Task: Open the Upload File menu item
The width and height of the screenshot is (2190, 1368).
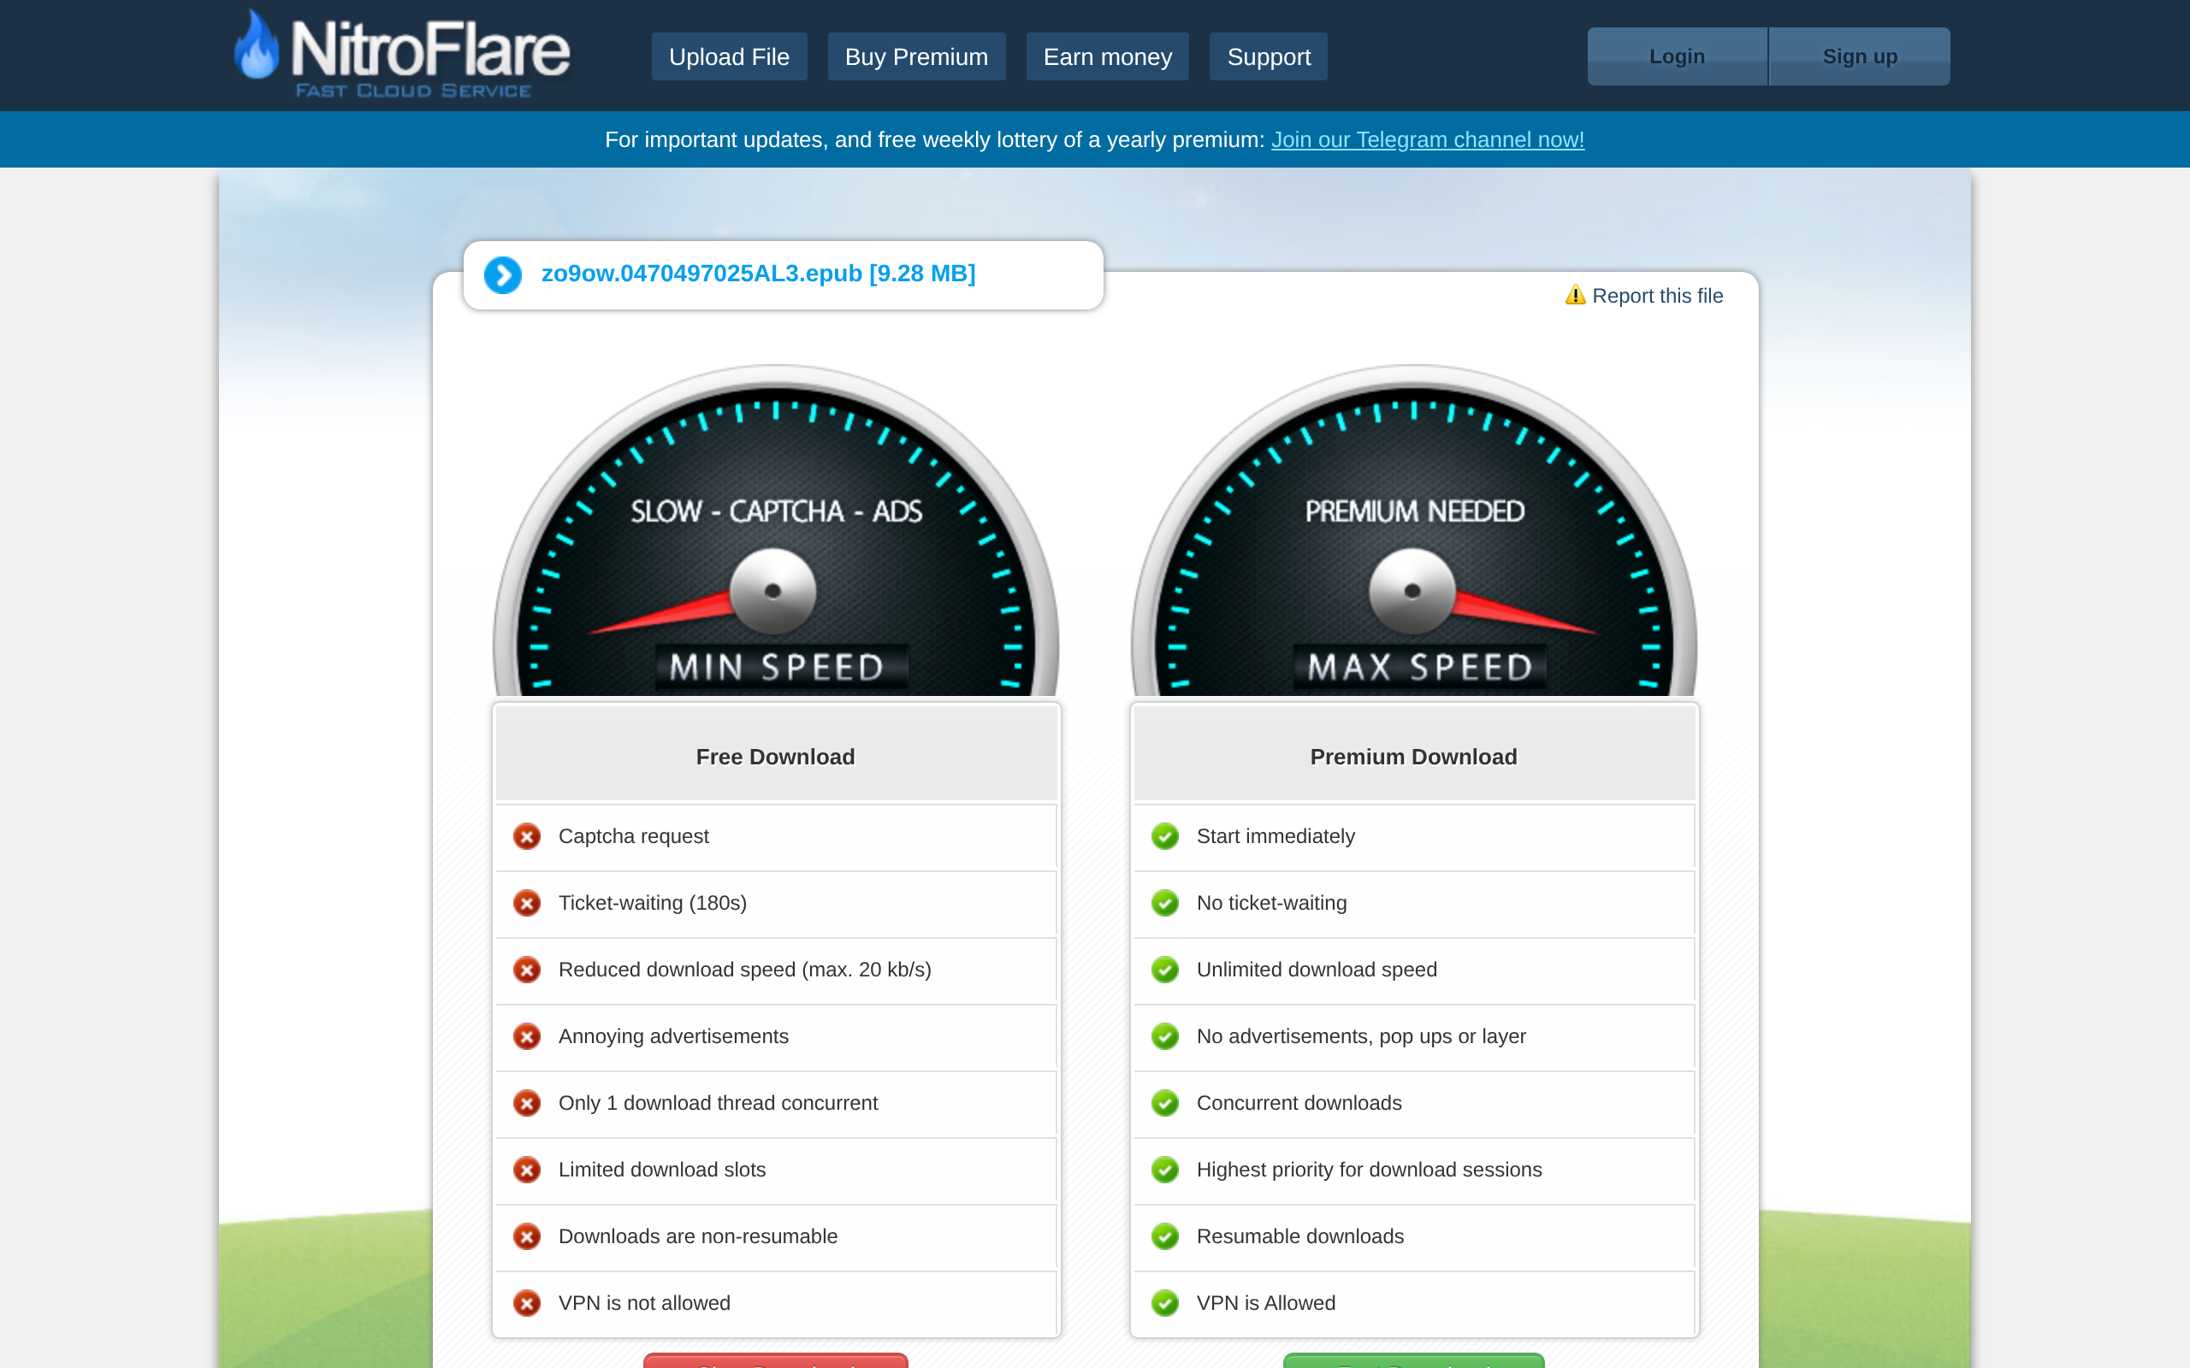Action: (x=730, y=57)
